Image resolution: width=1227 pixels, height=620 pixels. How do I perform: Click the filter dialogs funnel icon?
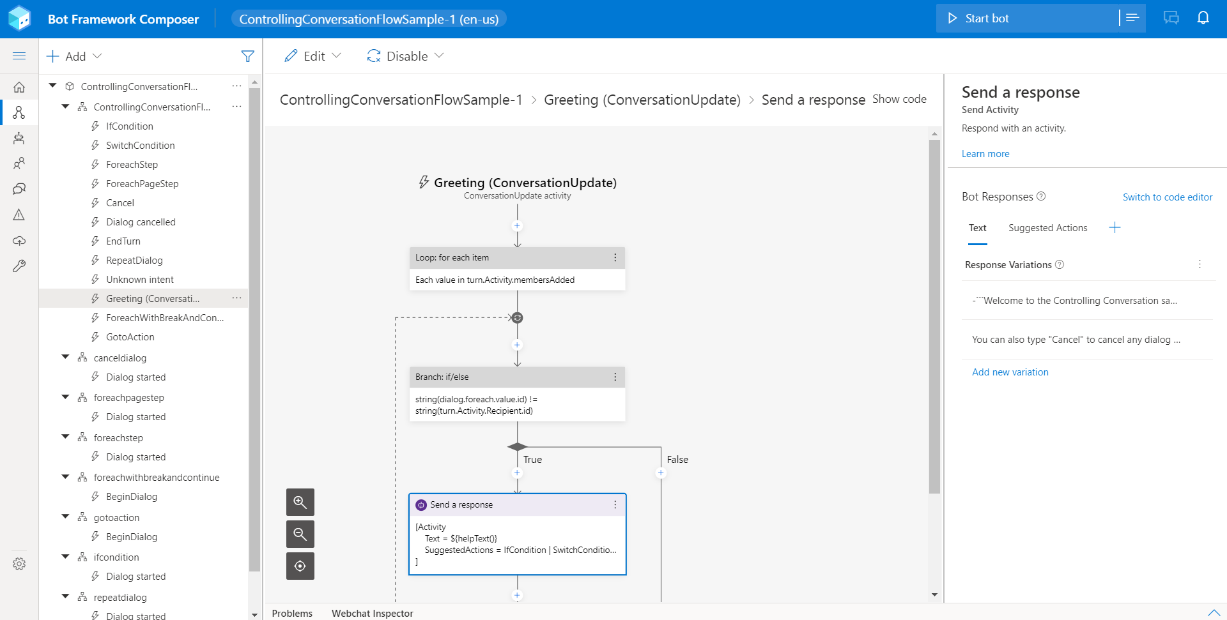pos(248,56)
